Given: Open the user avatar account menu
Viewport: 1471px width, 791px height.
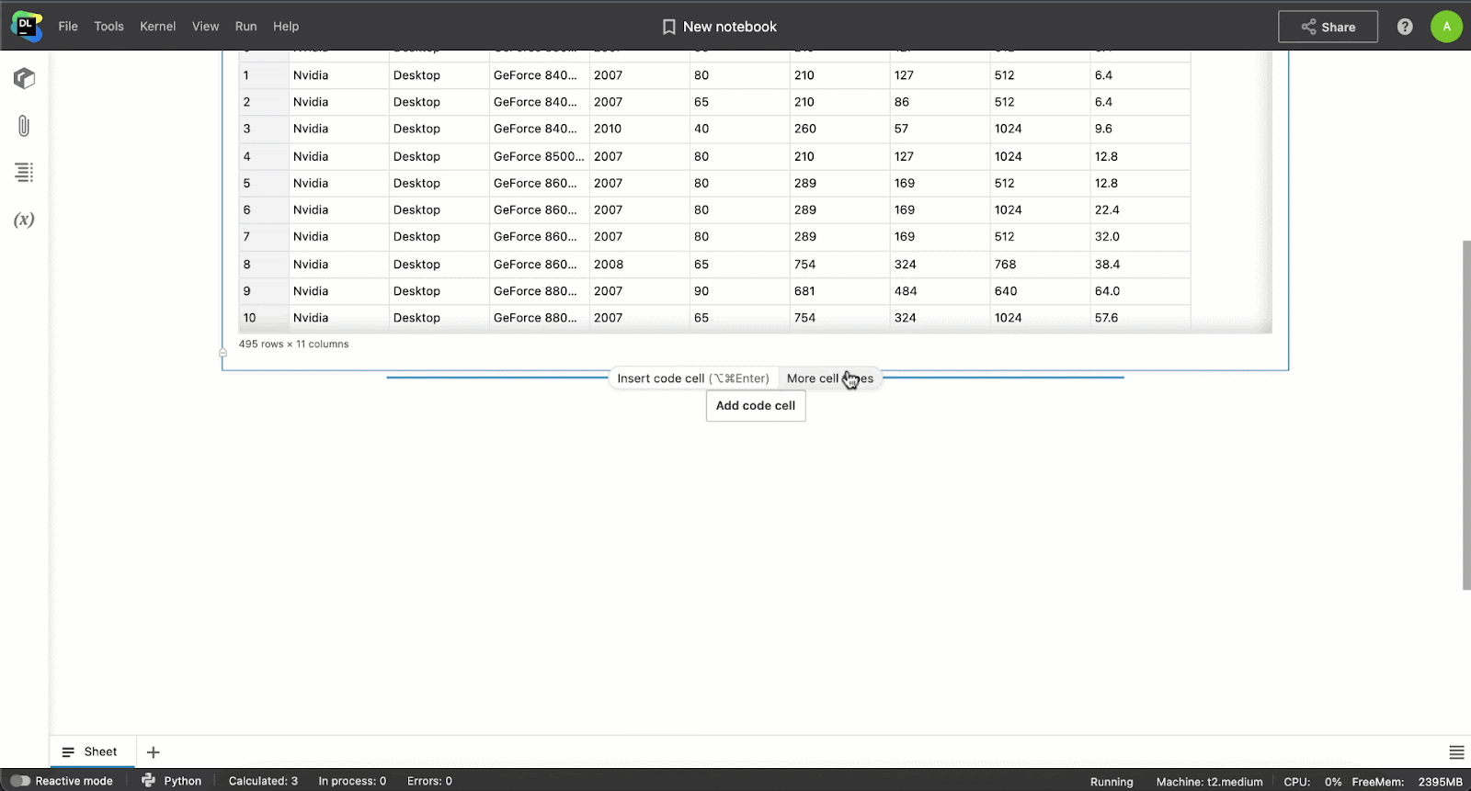Looking at the screenshot, I should [1446, 27].
